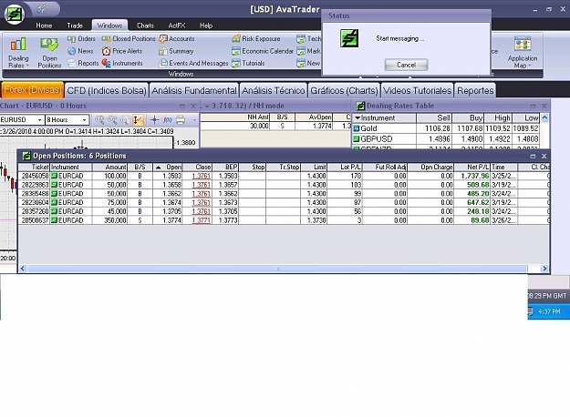Open the Trade ribbon tab
Image resolution: width=570 pixels, height=417 pixels.
click(x=75, y=25)
